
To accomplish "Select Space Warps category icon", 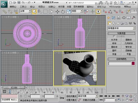I will tap(130, 23).
